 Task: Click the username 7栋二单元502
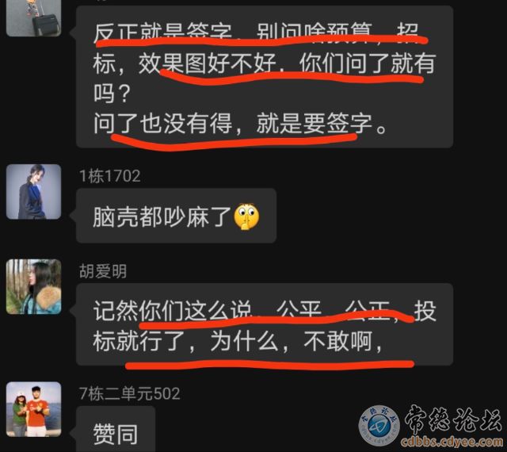[x=129, y=394]
